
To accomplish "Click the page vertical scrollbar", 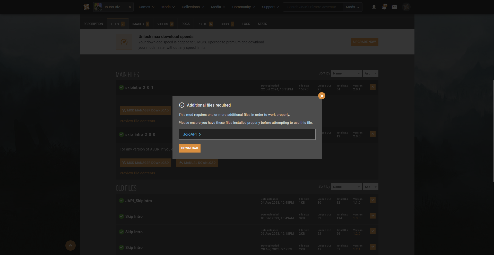I will point(493,131).
